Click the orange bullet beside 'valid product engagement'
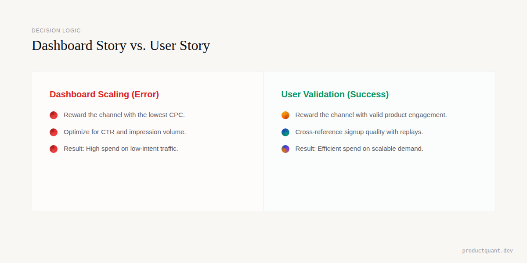This screenshot has width=527, height=263. (x=285, y=115)
